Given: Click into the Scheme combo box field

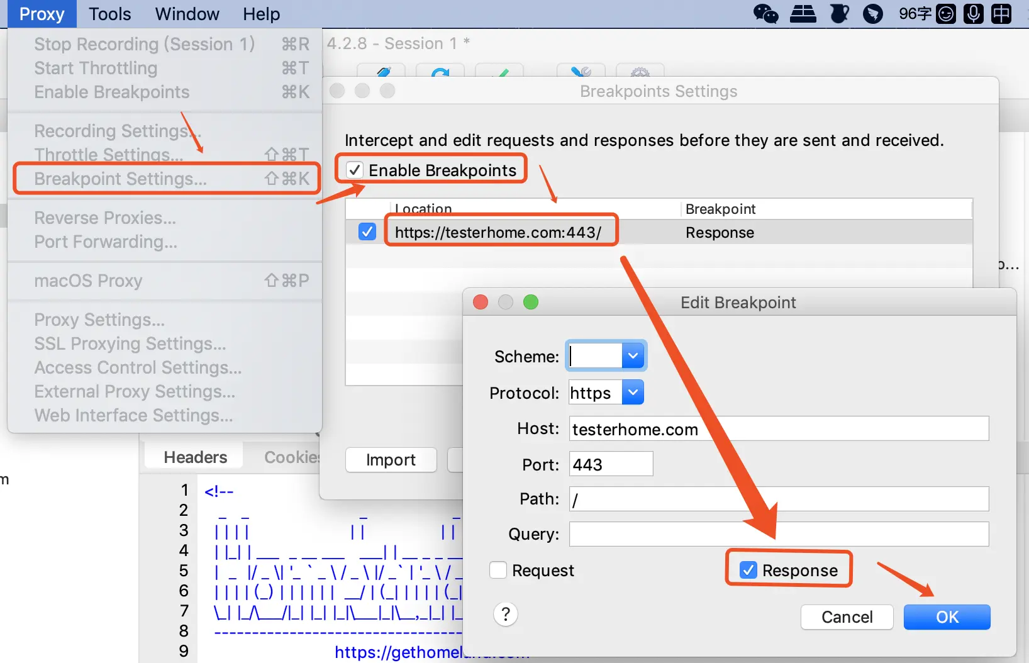Looking at the screenshot, I should [x=595, y=356].
